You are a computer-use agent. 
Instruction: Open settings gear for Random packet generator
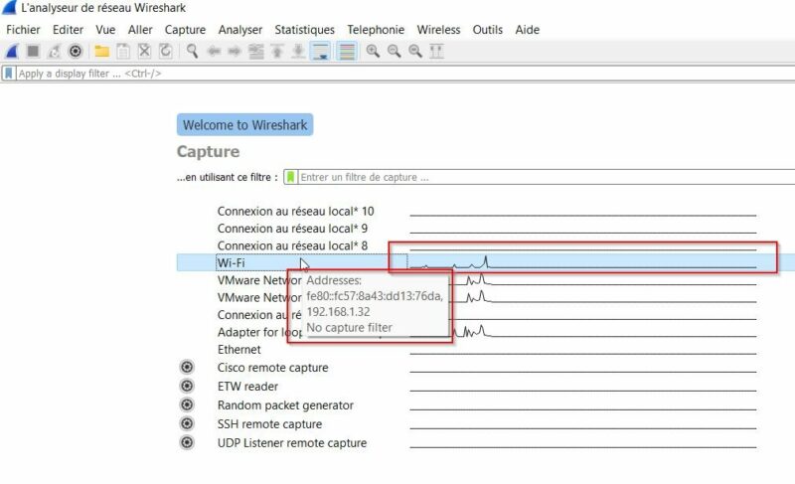(x=187, y=404)
